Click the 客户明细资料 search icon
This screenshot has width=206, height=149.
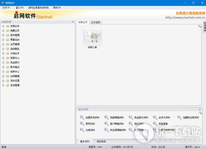pyautogui.click(x=106, y=124)
